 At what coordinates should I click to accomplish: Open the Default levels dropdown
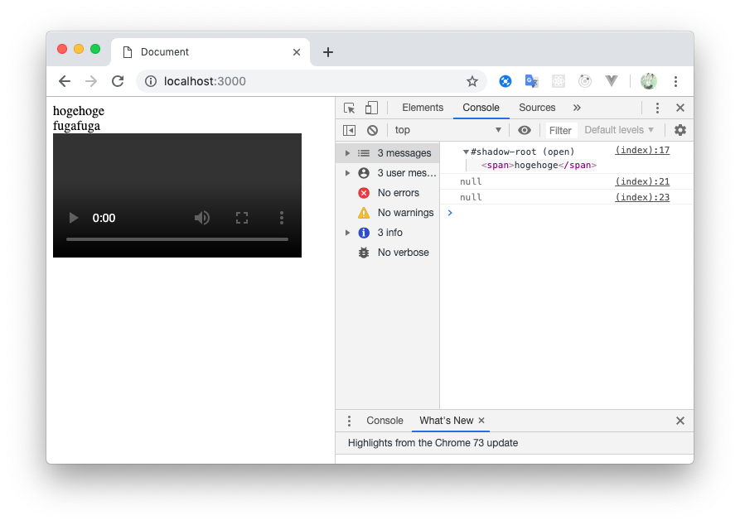click(x=617, y=130)
